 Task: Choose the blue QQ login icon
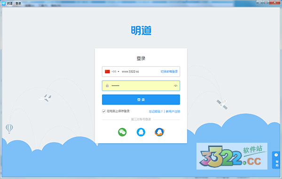pos(141,132)
